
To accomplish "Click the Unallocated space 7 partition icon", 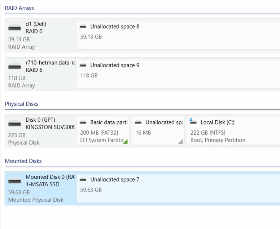I will (83, 179).
